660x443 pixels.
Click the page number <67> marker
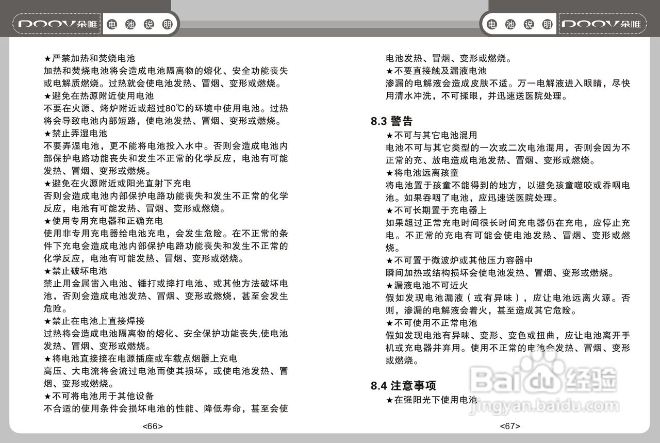[510, 426]
